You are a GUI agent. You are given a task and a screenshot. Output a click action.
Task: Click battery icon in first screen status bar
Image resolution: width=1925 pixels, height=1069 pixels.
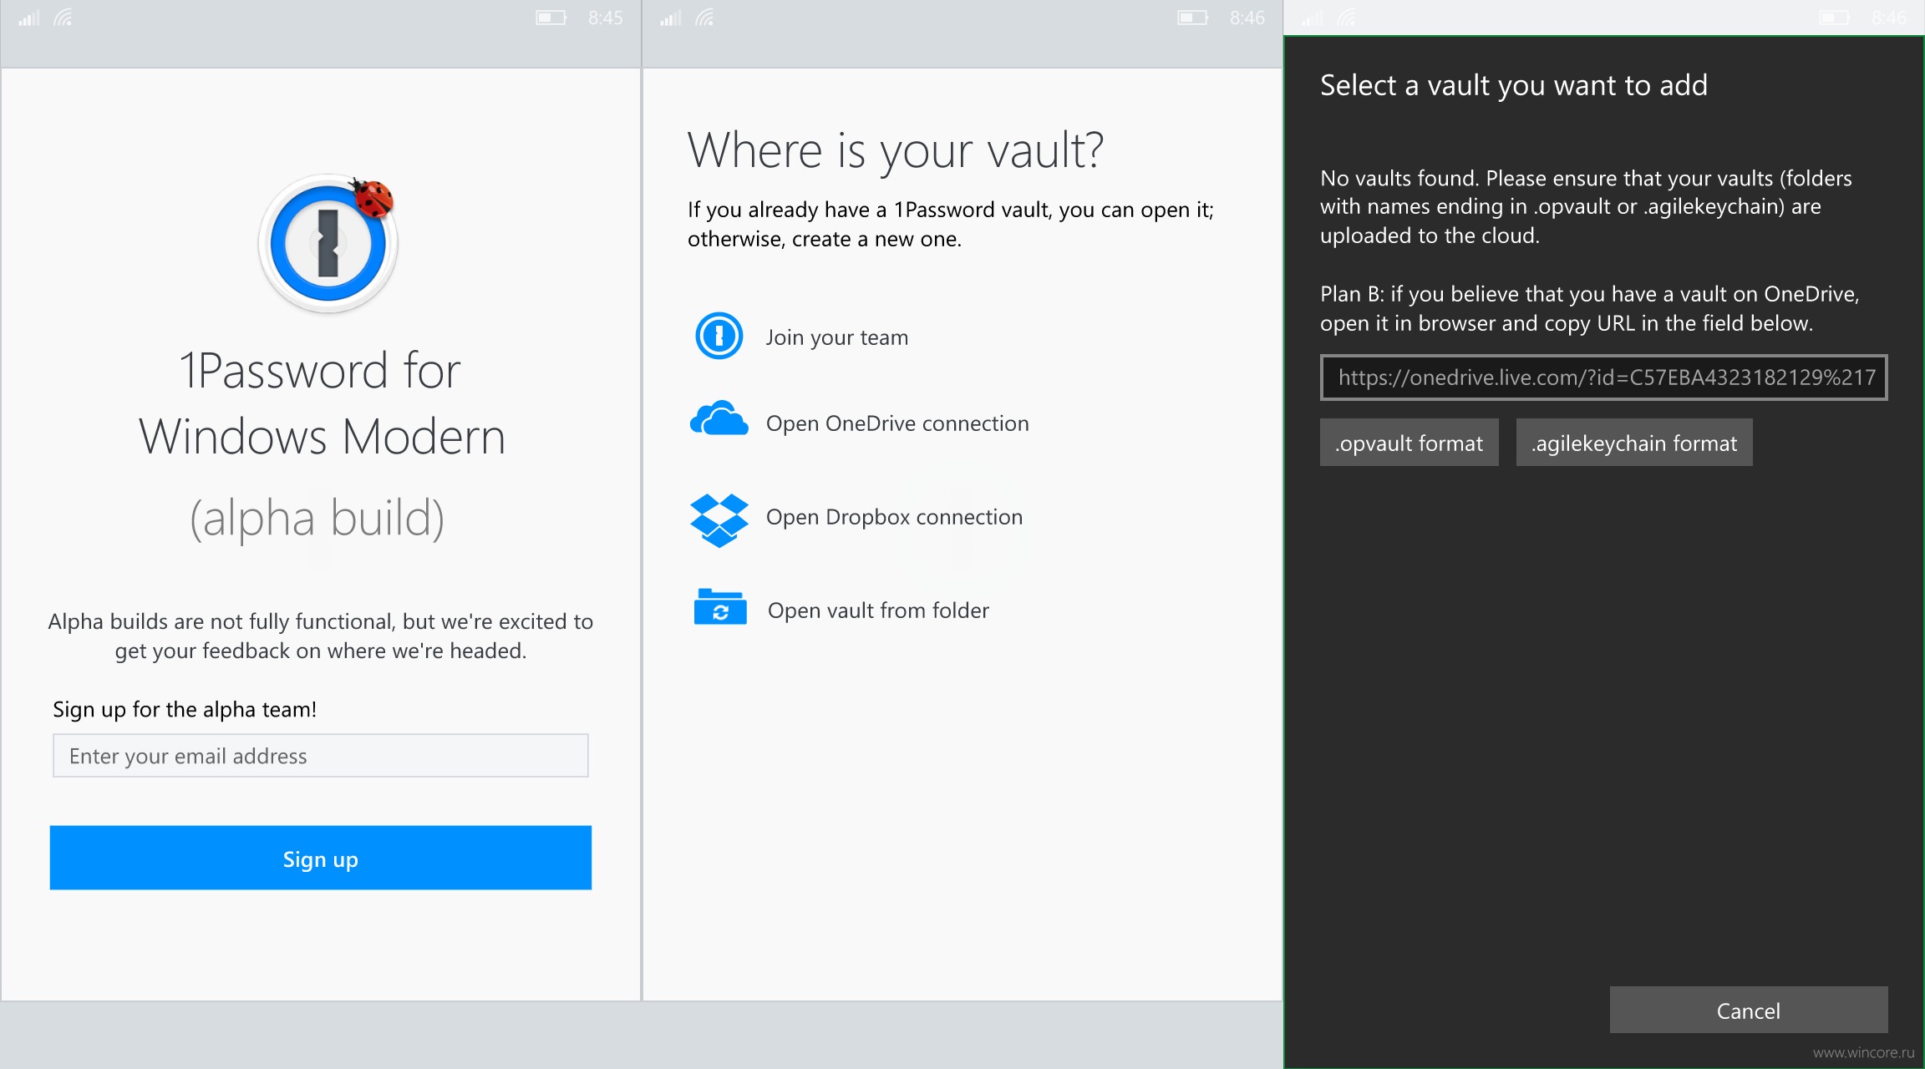[551, 18]
